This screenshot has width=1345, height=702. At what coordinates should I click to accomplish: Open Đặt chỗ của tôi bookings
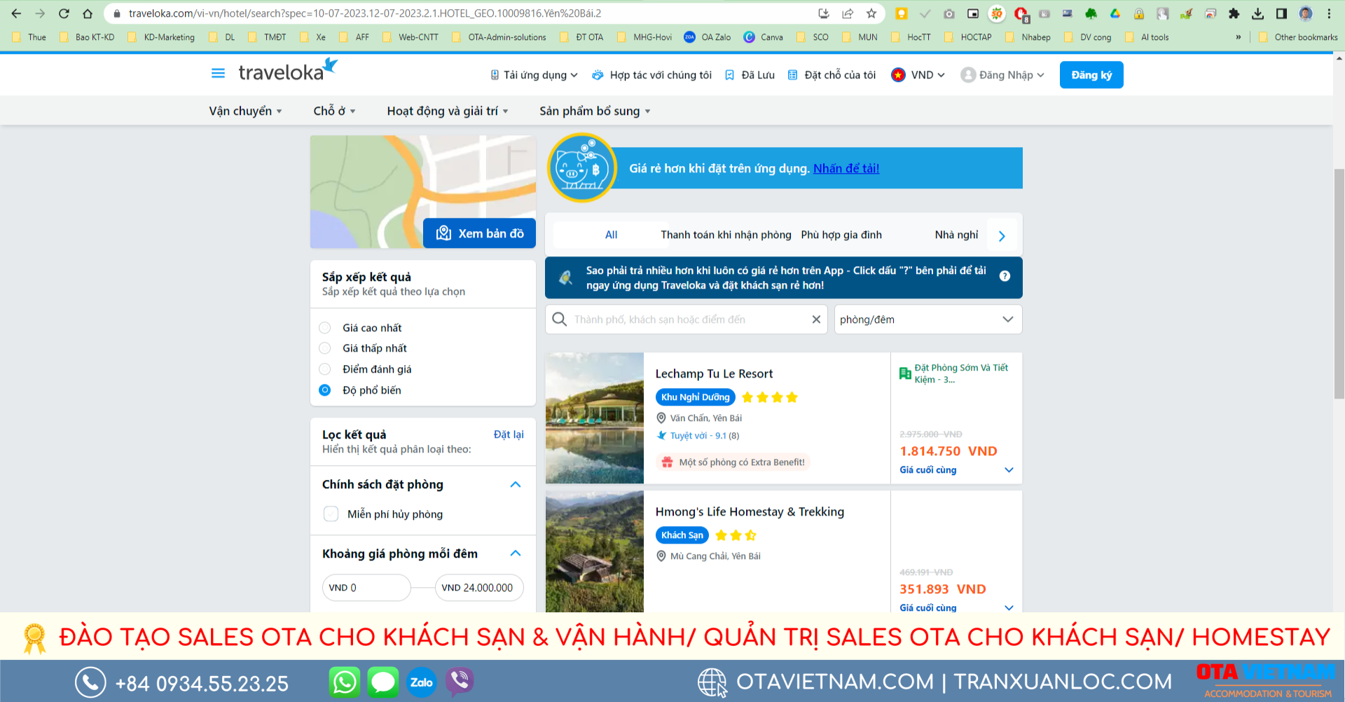(832, 75)
